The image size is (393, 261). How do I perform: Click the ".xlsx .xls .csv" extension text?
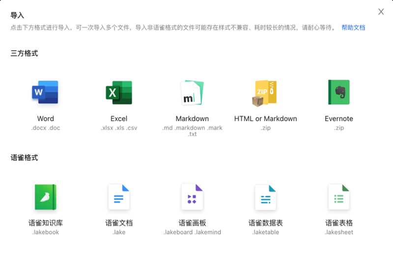[x=119, y=128]
